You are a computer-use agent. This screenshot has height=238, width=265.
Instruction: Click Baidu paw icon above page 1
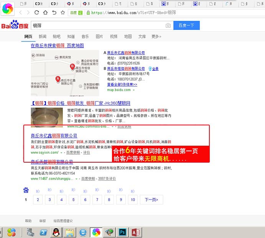click(26, 190)
